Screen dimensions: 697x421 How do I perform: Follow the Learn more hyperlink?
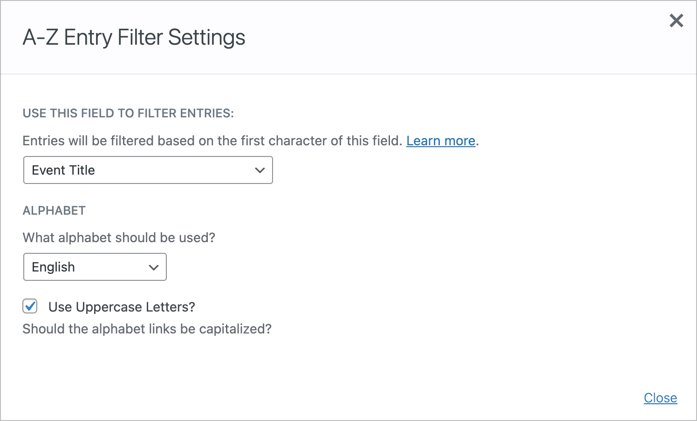click(440, 140)
